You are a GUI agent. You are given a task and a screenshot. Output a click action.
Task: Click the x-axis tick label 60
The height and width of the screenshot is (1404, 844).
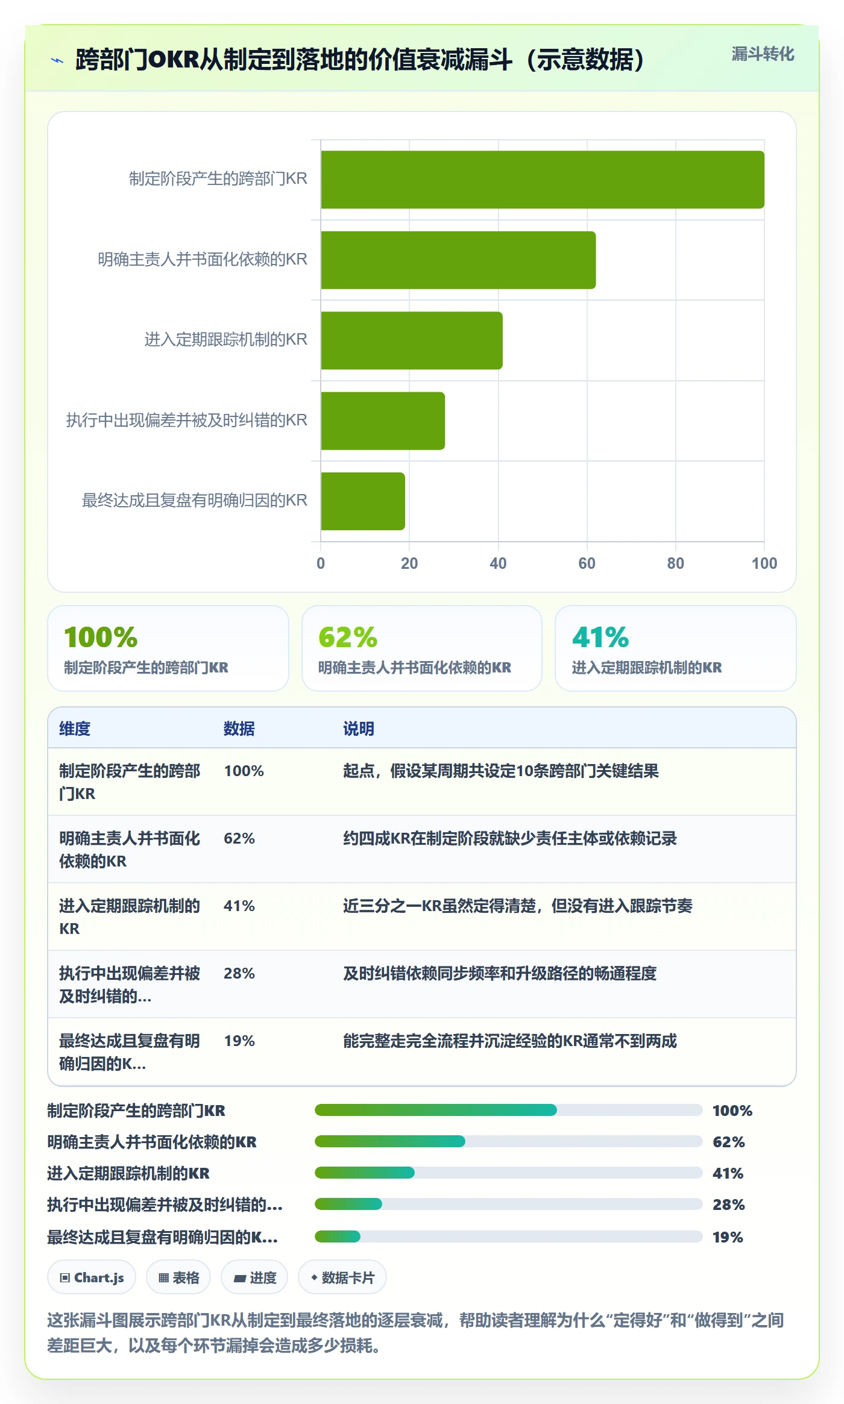pyautogui.click(x=587, y=563)
